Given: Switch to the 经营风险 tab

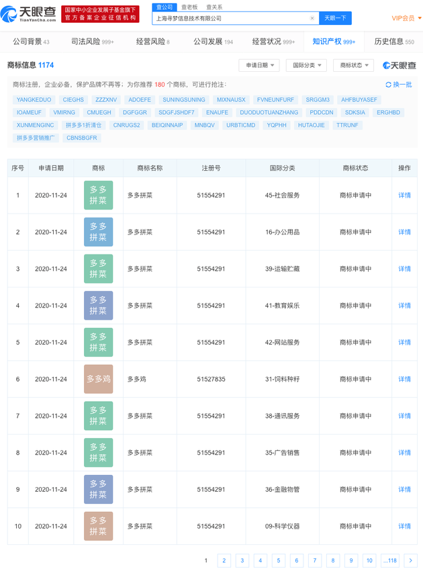Looking at the screenshot, I should pyautogui.click(x=152, y=42).
